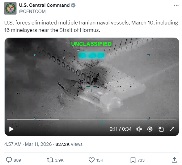Share the post with the upload arrow icon

(174, 160)
